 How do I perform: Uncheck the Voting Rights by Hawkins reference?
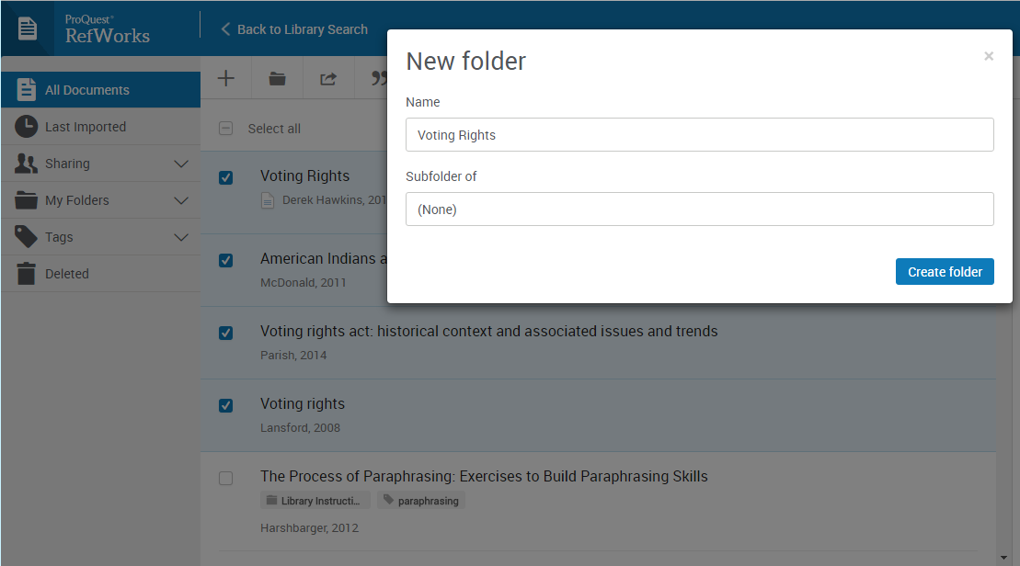[225, 178]
